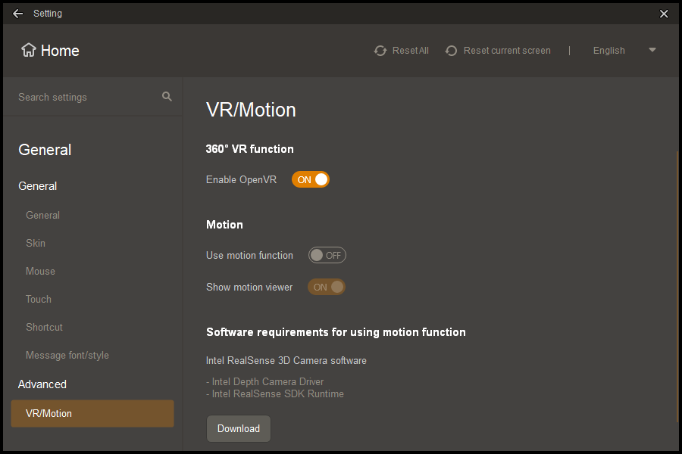Click the Reset All text label

click(x=410, y=51)
